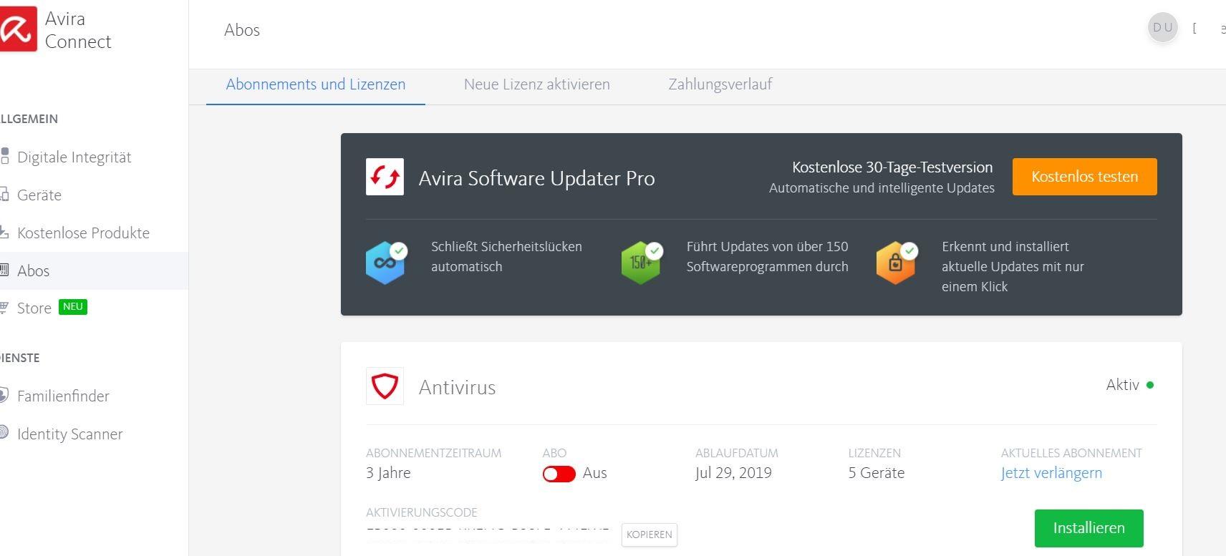Click the orange lock updates icon
1226x556 pixels.
click(x=896, y=263)
